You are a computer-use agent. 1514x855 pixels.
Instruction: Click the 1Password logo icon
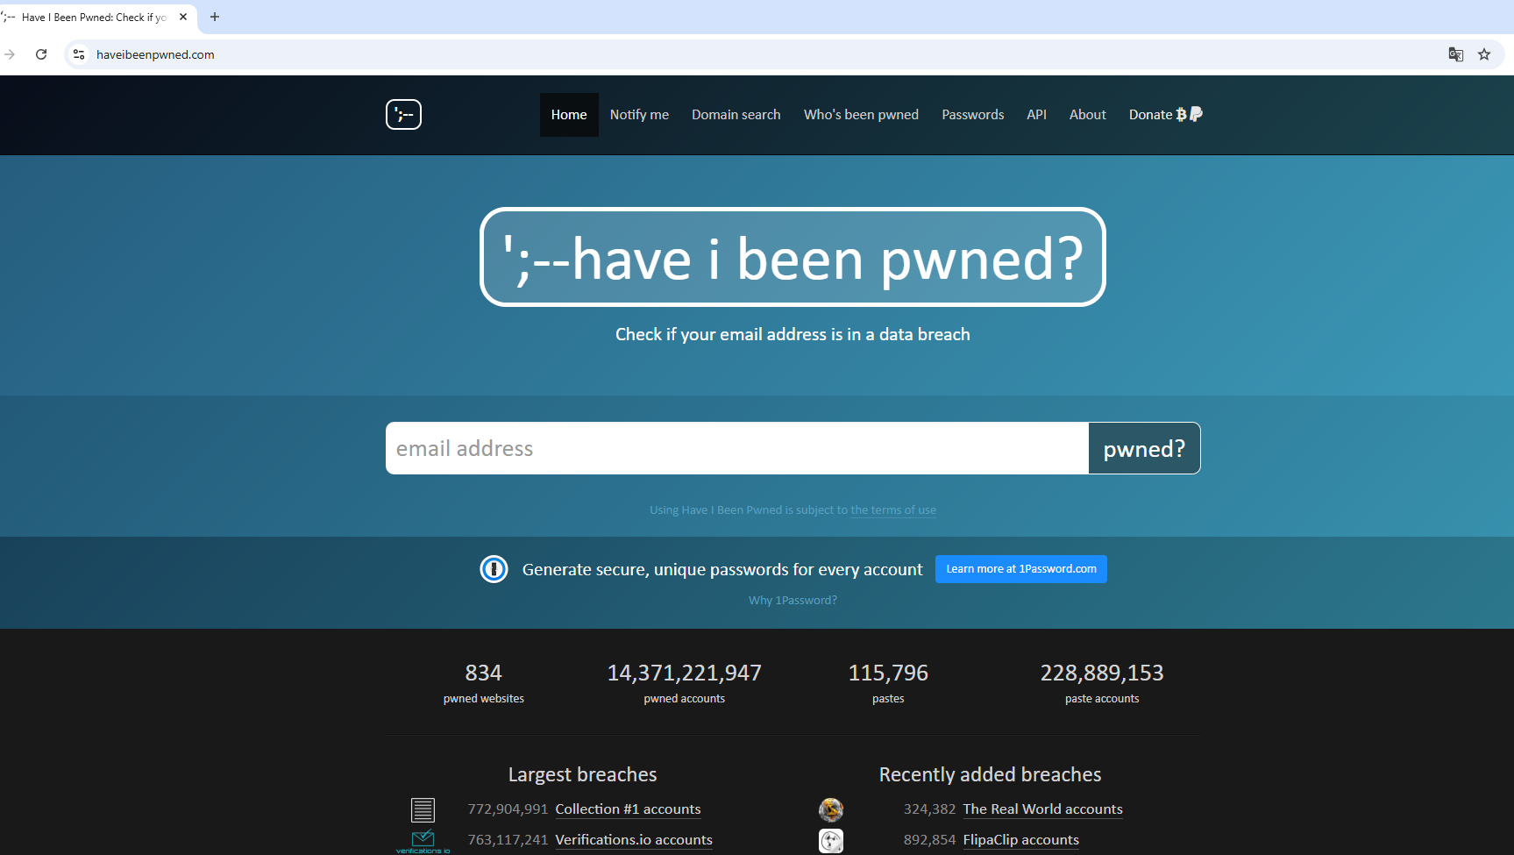coord(494,569)
